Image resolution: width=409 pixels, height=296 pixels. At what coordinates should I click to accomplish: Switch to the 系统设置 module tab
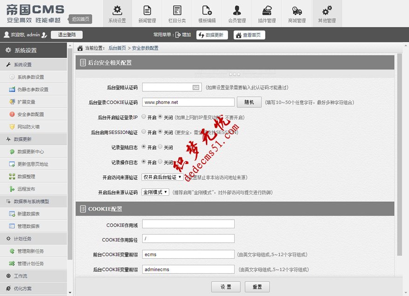click(118, 13)
